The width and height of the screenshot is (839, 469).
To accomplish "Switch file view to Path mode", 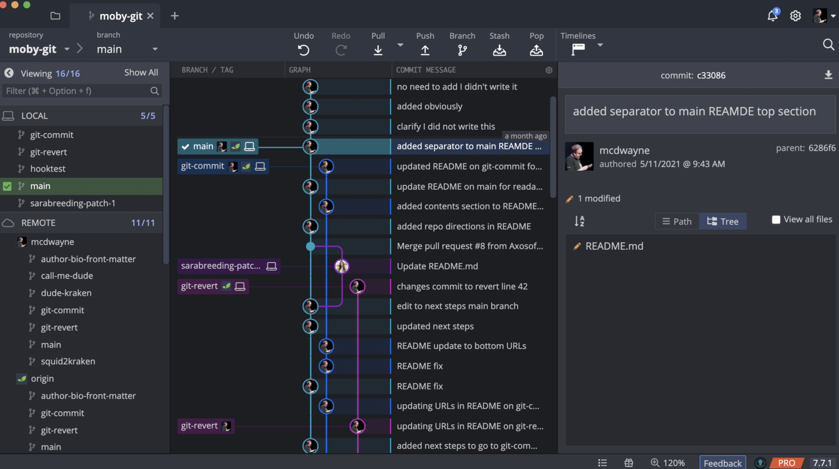I will pyautogui.click(x=677, y=221).
